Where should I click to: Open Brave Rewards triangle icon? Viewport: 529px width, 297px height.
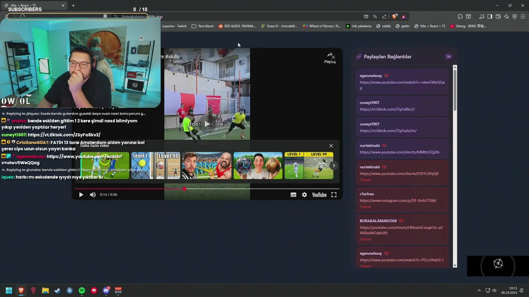[403, 16]
